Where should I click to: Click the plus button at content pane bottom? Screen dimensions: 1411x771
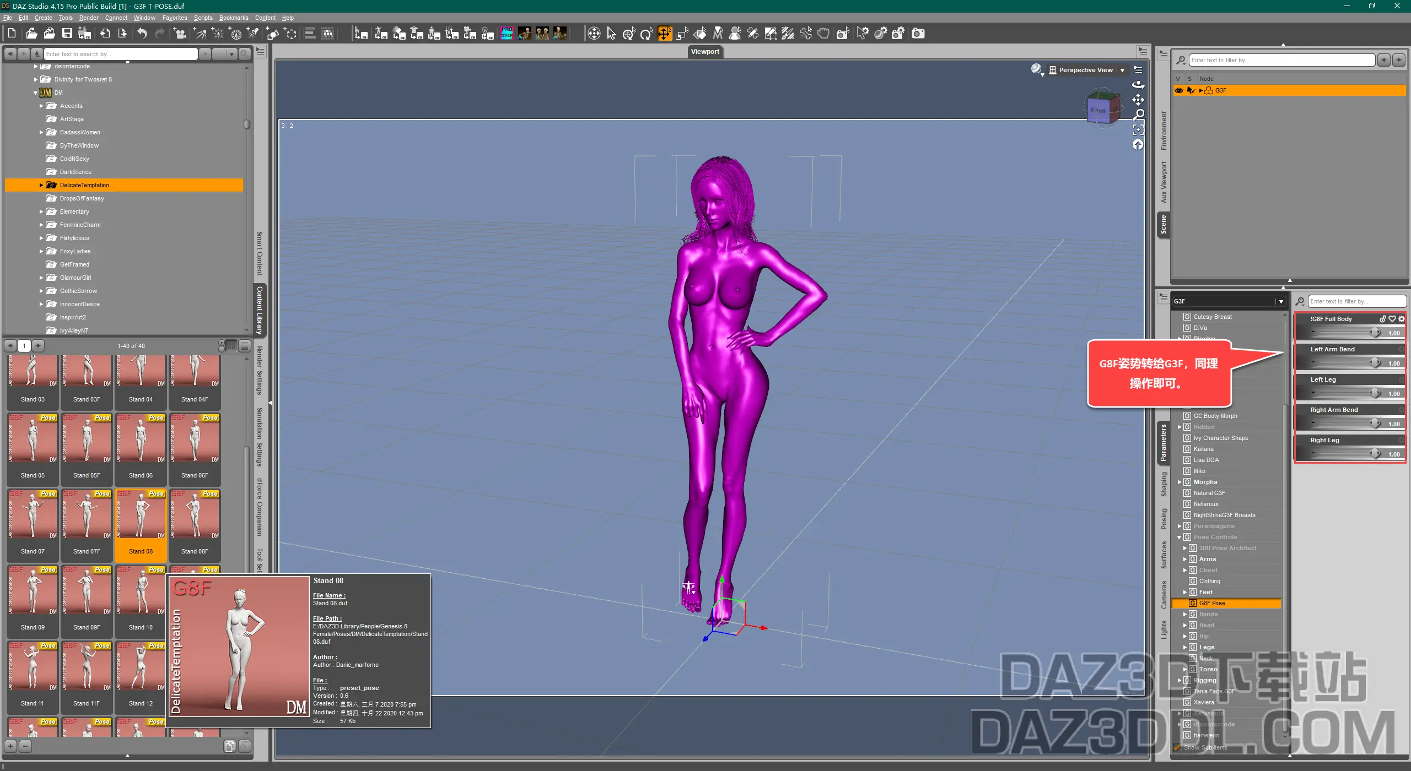click(10, 746)
